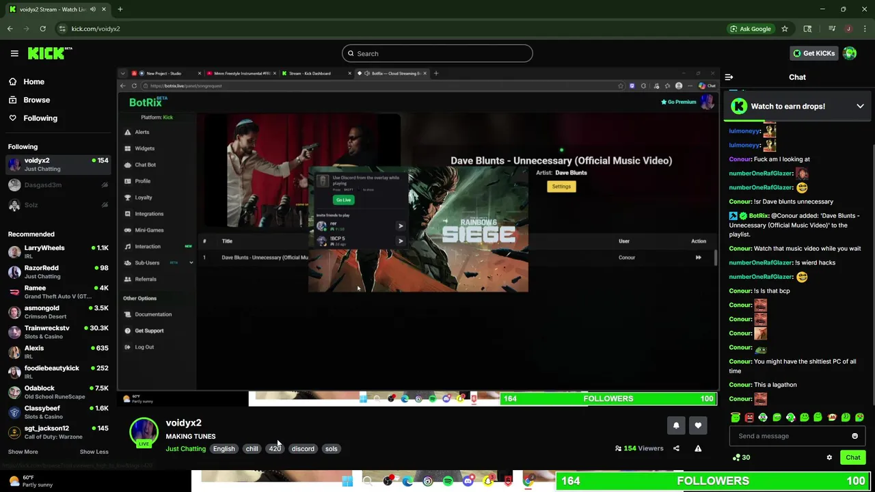
Task: Select the English tag
Action: tap(224, 449)
